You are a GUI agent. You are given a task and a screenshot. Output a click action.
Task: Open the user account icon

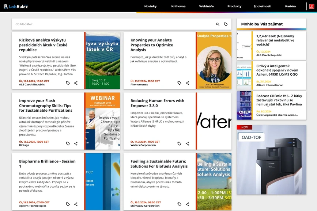coord(312,7)
